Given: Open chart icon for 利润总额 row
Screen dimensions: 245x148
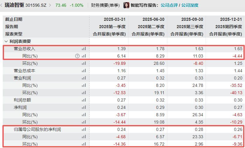Looking at the screenshot, I should pos(84,100).
